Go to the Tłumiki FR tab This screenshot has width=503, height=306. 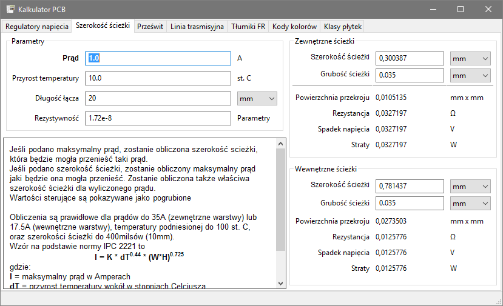[248, 27]
